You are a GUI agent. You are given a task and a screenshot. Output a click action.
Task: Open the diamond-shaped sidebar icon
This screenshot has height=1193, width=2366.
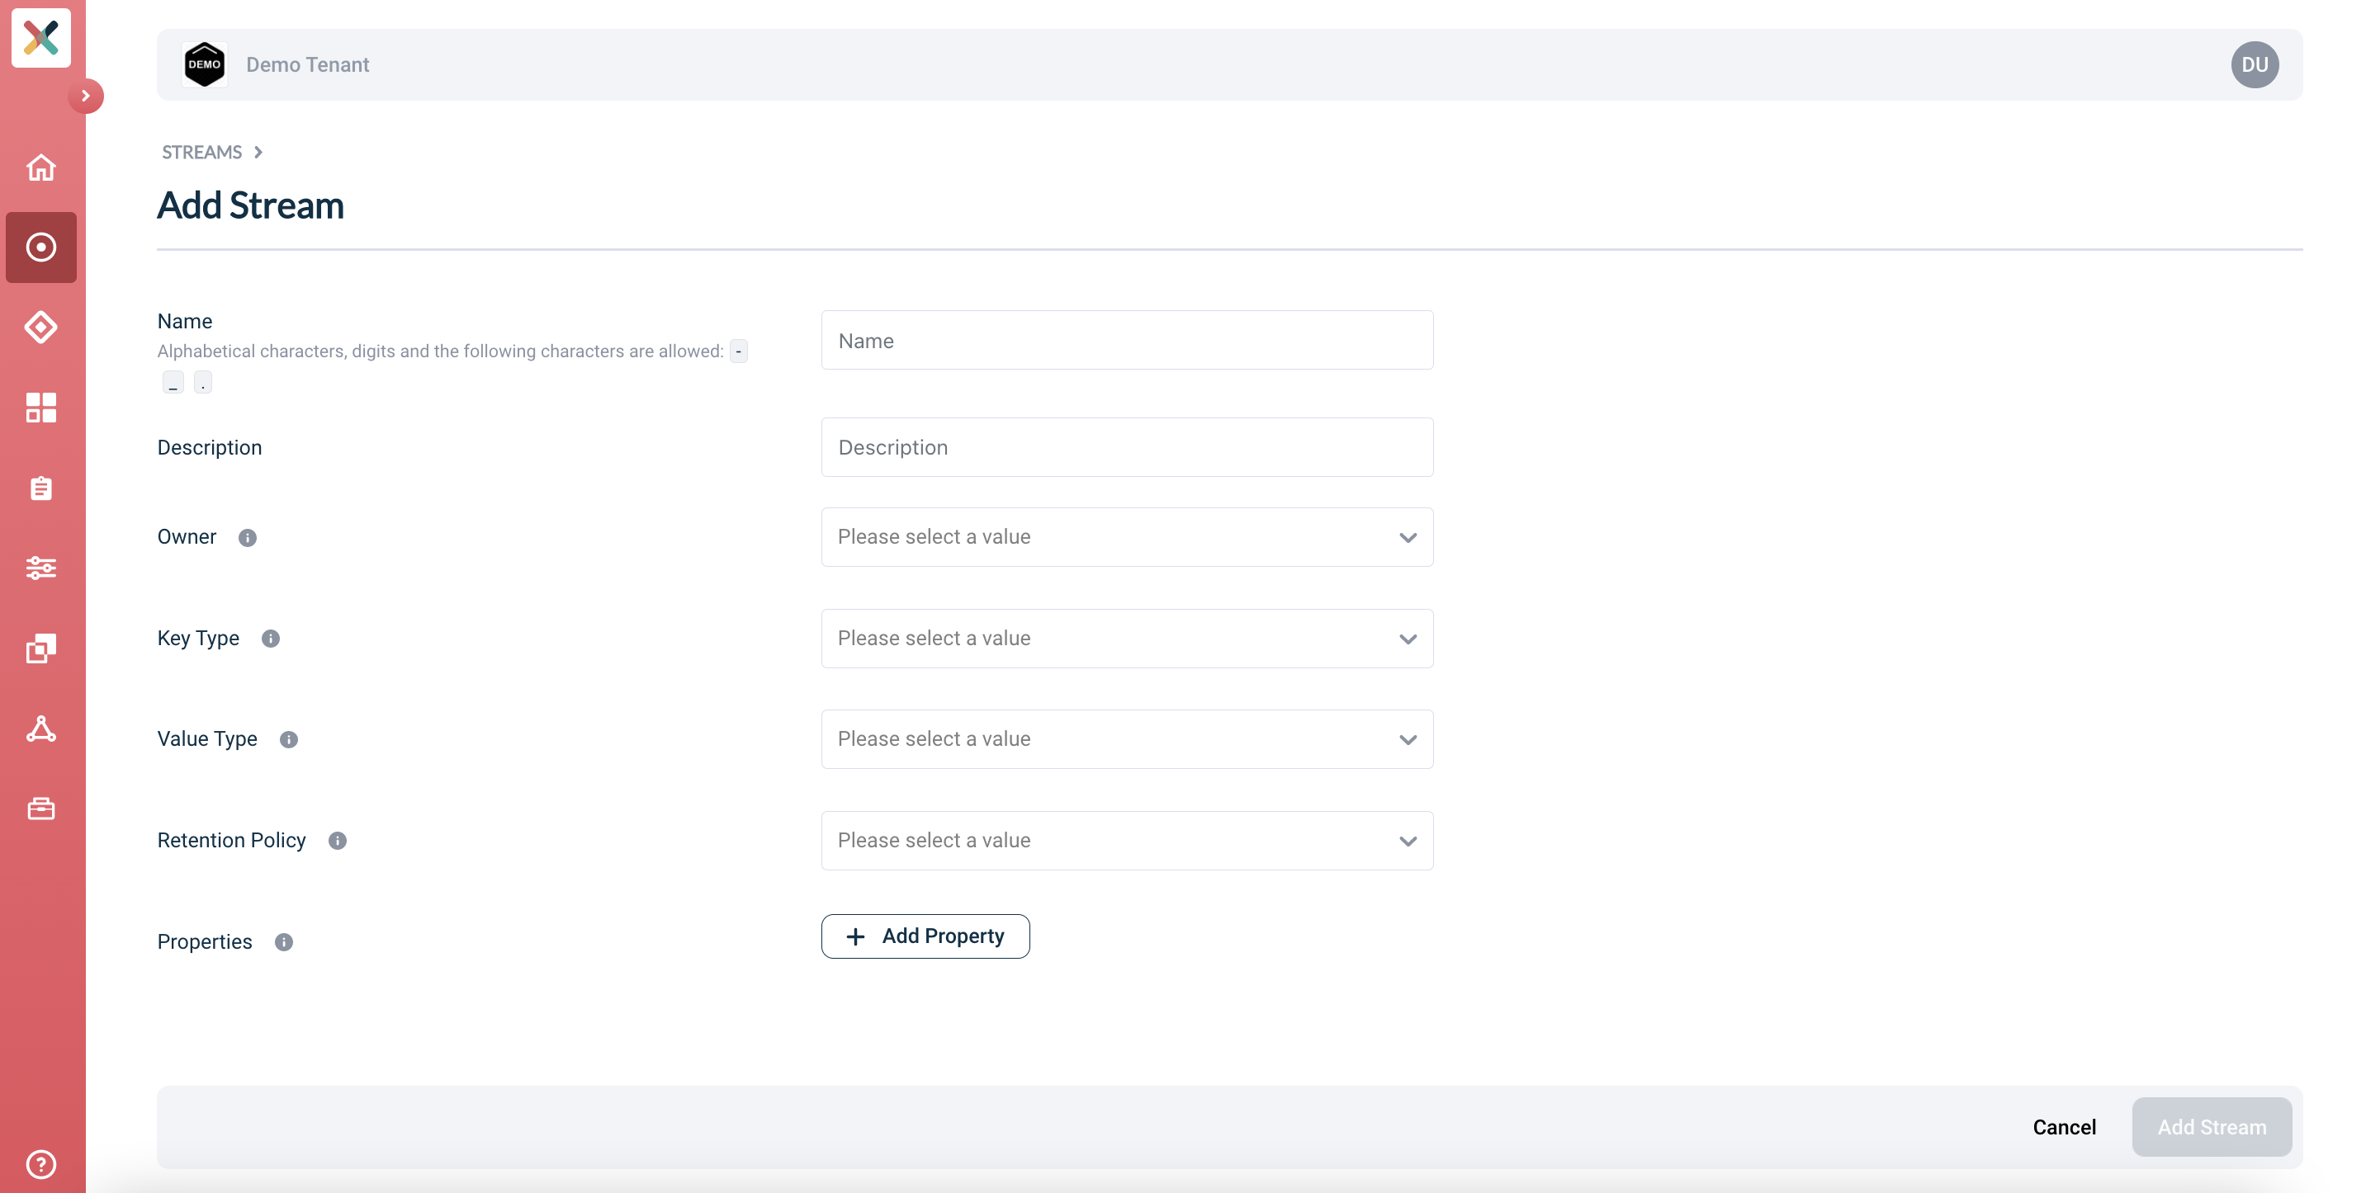[41, 327]
